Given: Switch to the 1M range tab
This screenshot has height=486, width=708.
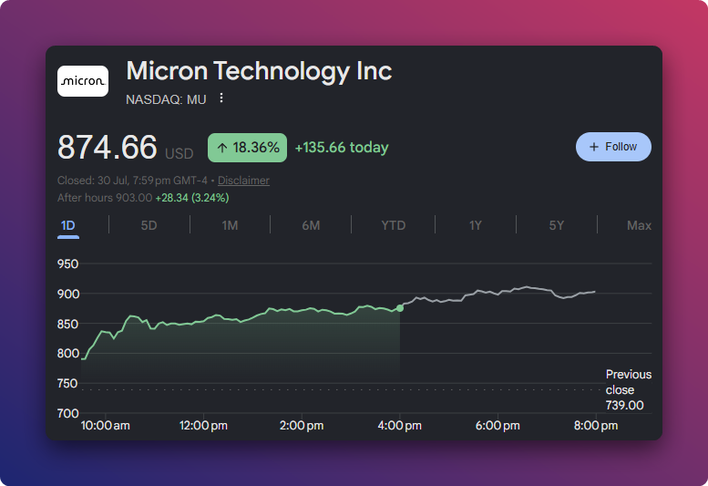Looking at the screenshot, I should click(x=230, y=225).
